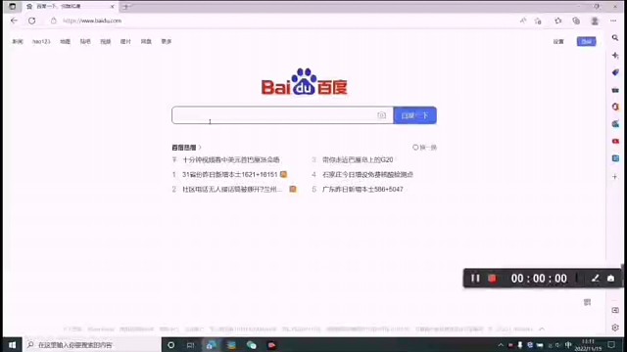Reload the Baidu page
Screen dimensions: 627x352
tap(31, 21)
